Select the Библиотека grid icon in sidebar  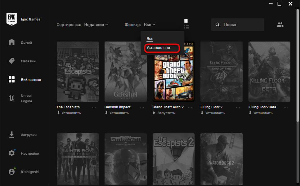tap(12, 79)
